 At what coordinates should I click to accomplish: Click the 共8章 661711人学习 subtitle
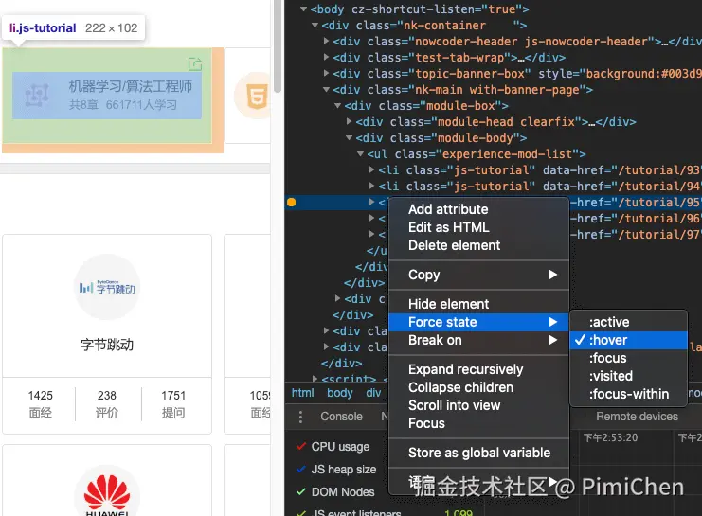point(122,105)
